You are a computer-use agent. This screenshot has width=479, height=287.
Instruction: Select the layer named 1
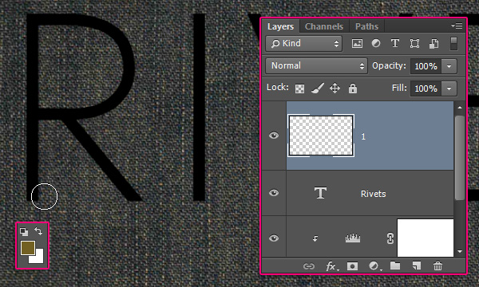point(363,136)
